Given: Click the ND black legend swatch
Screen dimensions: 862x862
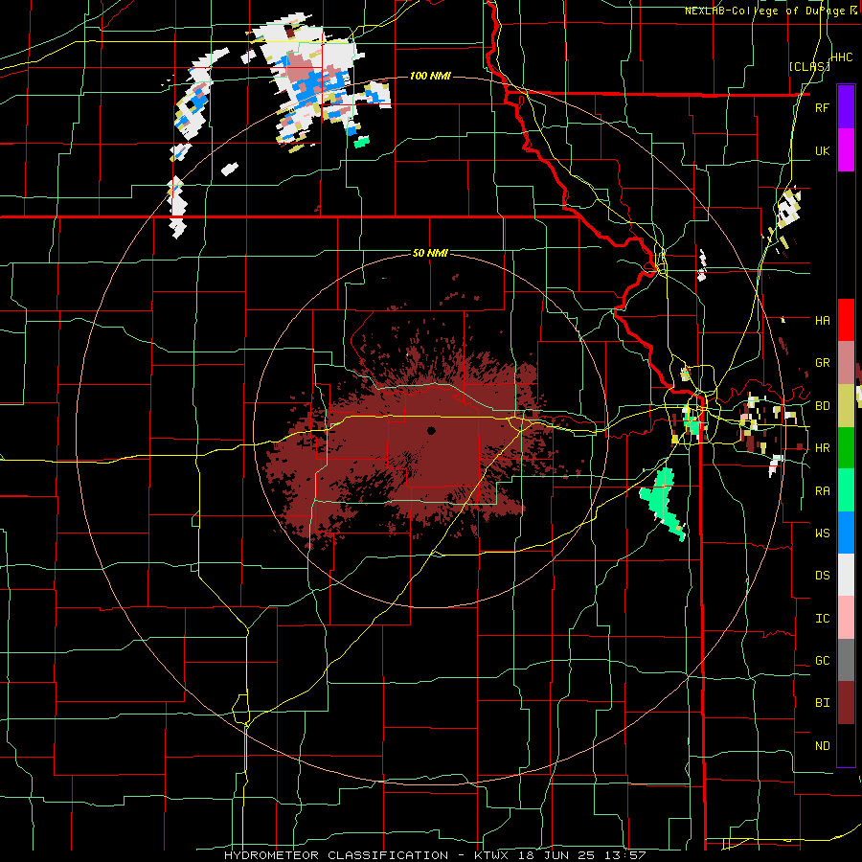Looking at the screenshot, I should pyautogui.click(x=846, y=745).
